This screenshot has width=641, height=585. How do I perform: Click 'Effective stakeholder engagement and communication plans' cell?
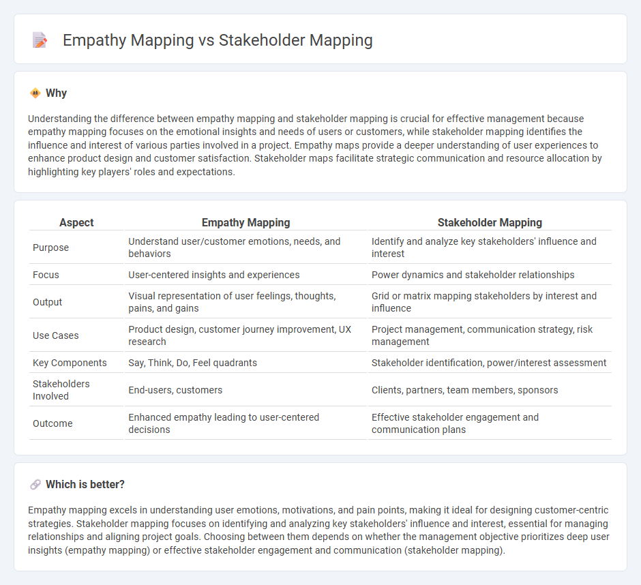[490, 423]
